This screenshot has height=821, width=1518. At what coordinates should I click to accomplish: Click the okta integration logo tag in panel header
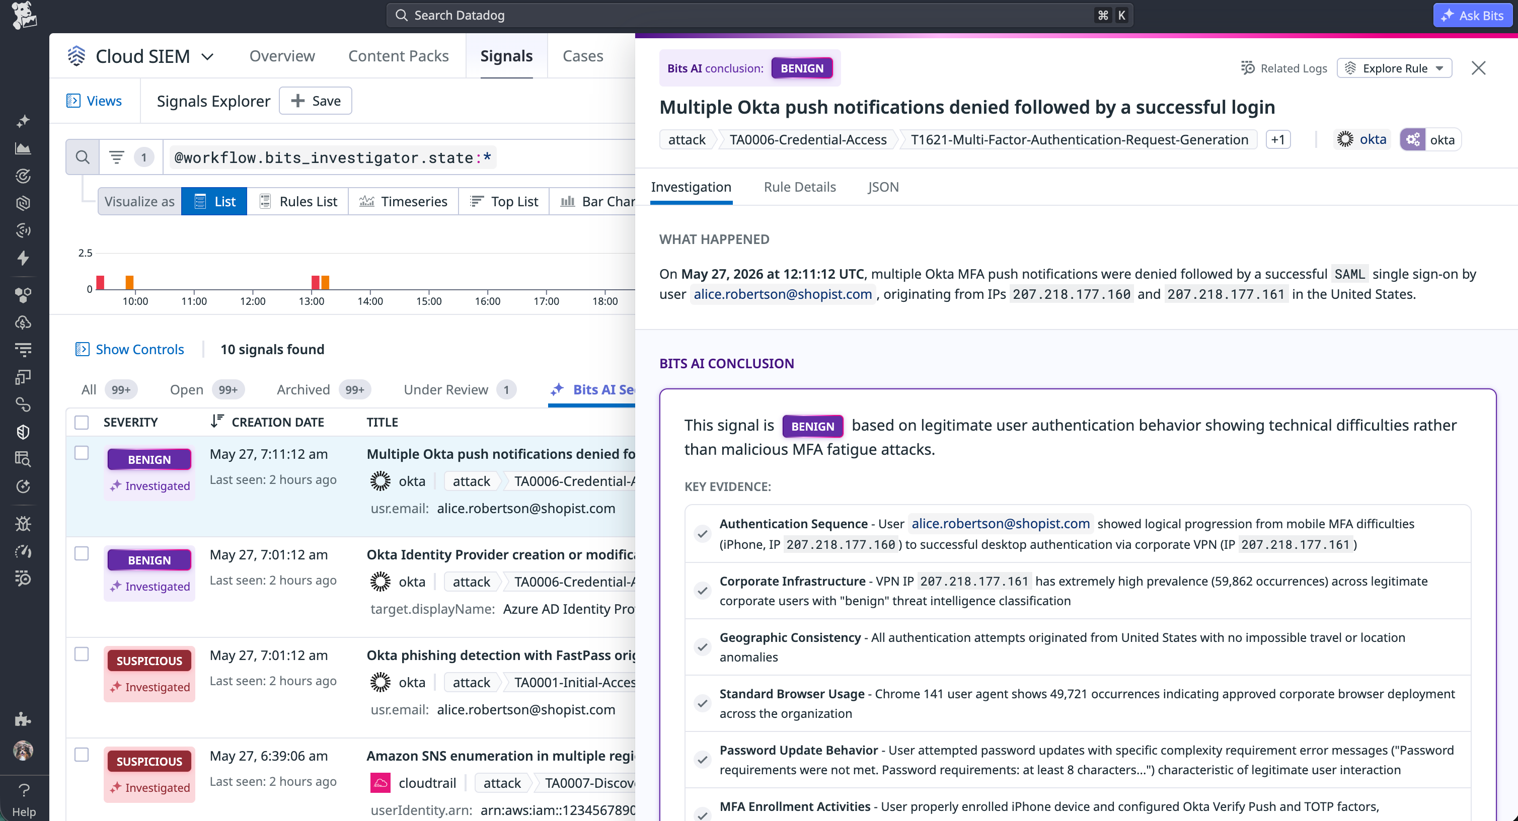(x=1362, y=139)
